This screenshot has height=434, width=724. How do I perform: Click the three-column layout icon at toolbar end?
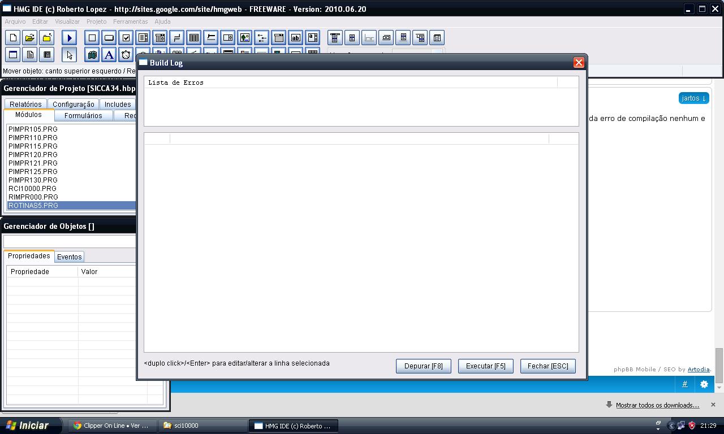pos(437,38)
